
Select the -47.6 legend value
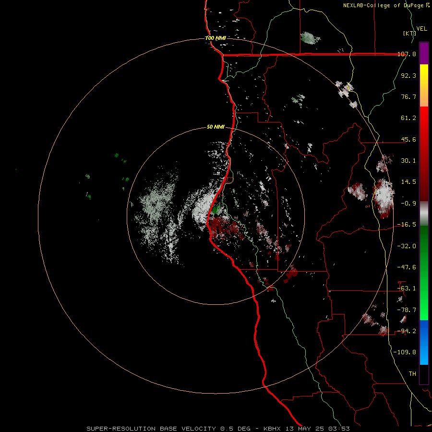click(x=407, y=267)
